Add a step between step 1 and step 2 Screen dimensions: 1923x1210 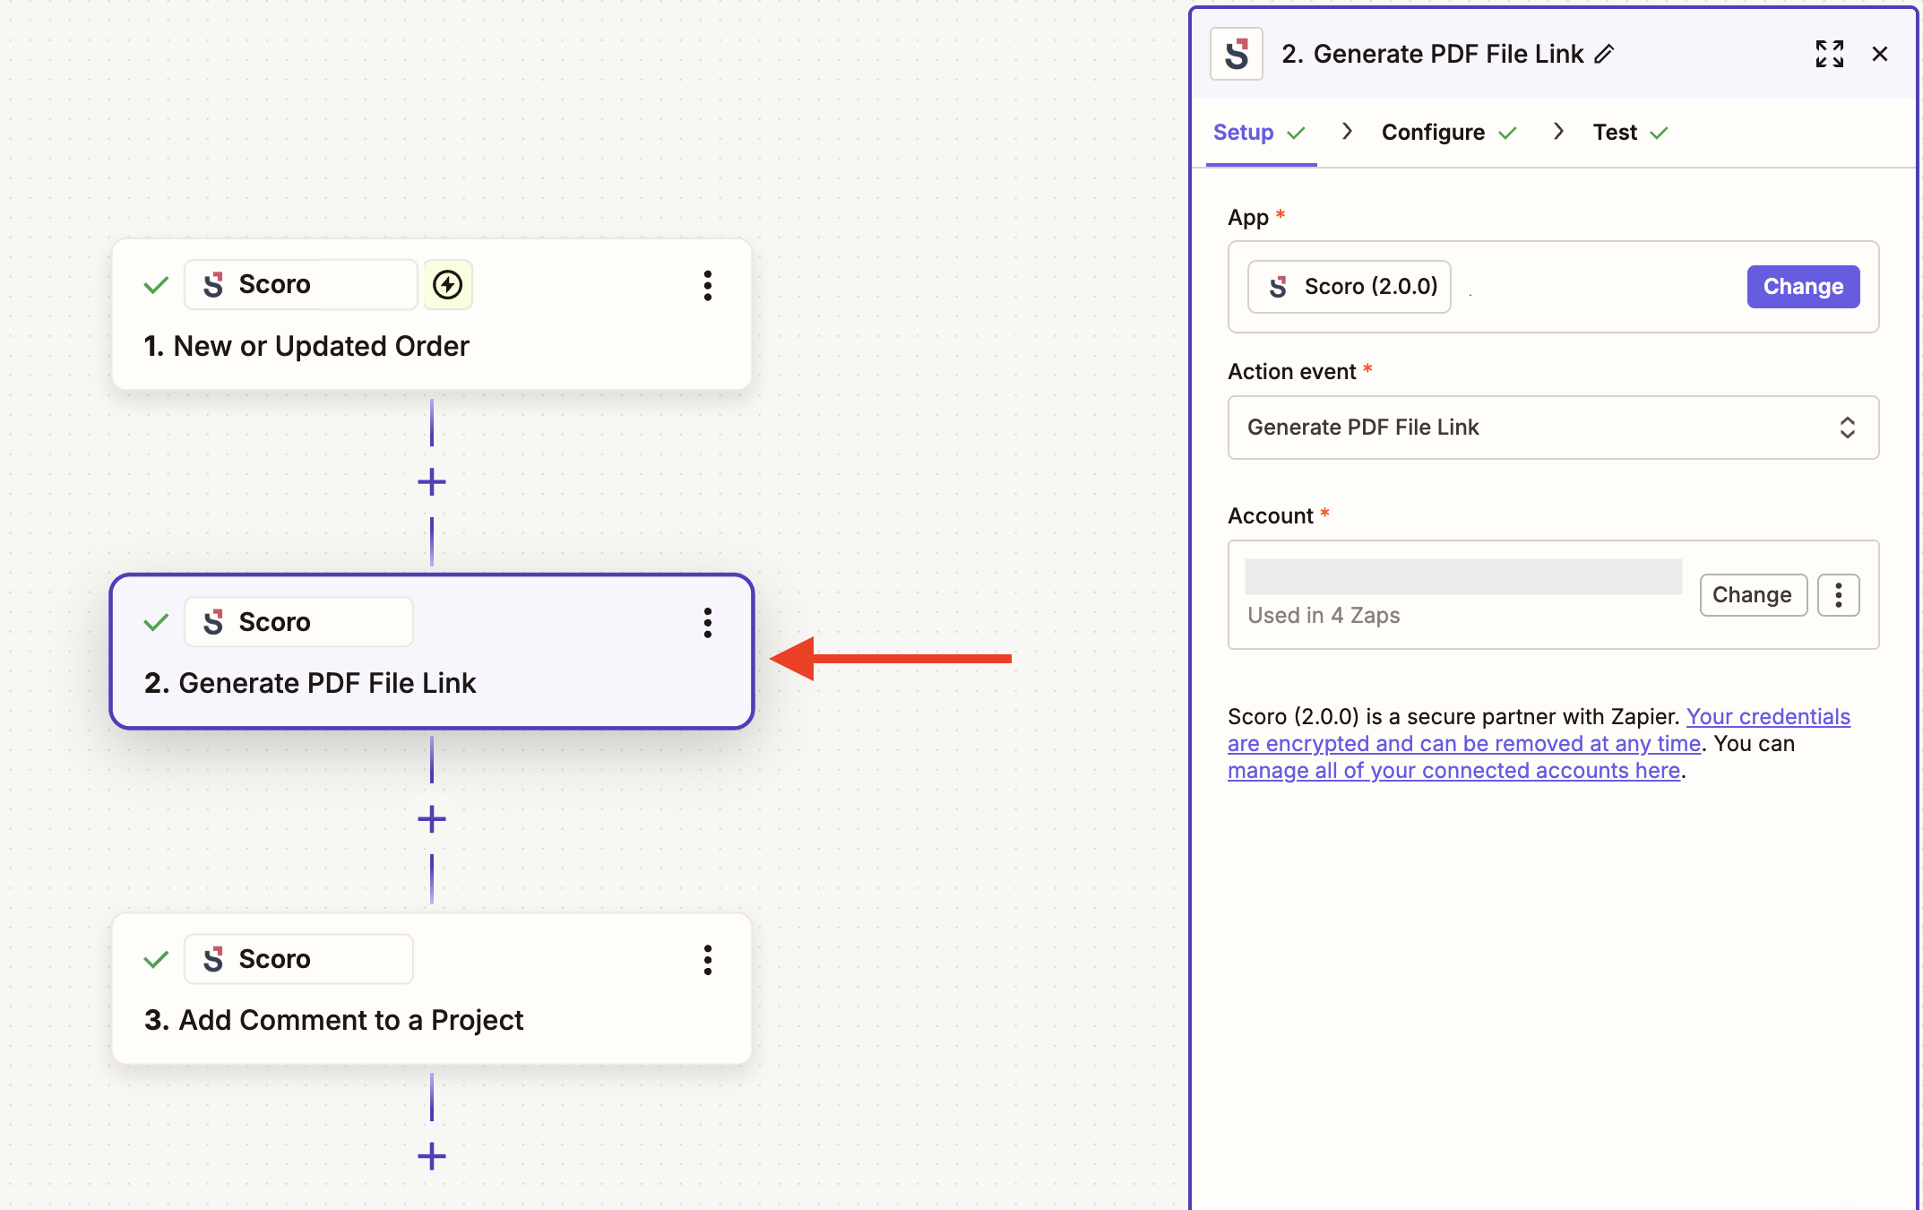432,482
